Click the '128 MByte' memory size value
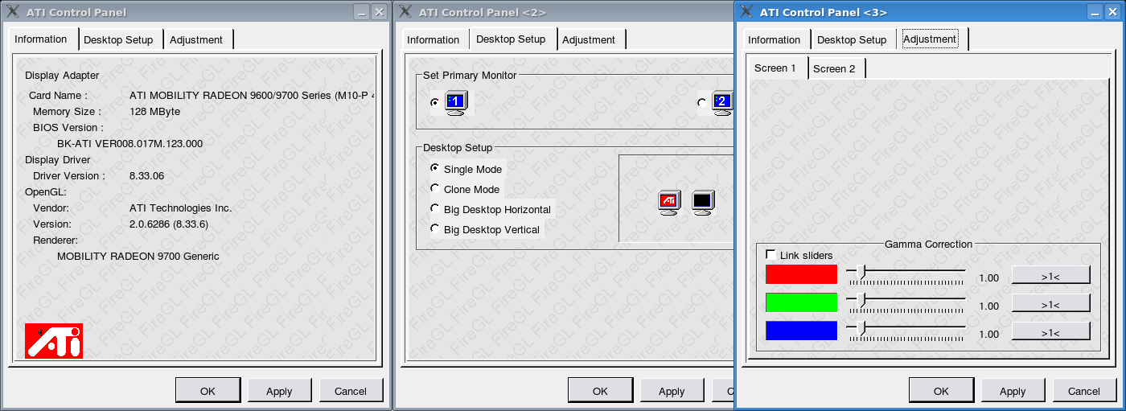This screenshot has height=411, width=1126. [x=155, y=111]
